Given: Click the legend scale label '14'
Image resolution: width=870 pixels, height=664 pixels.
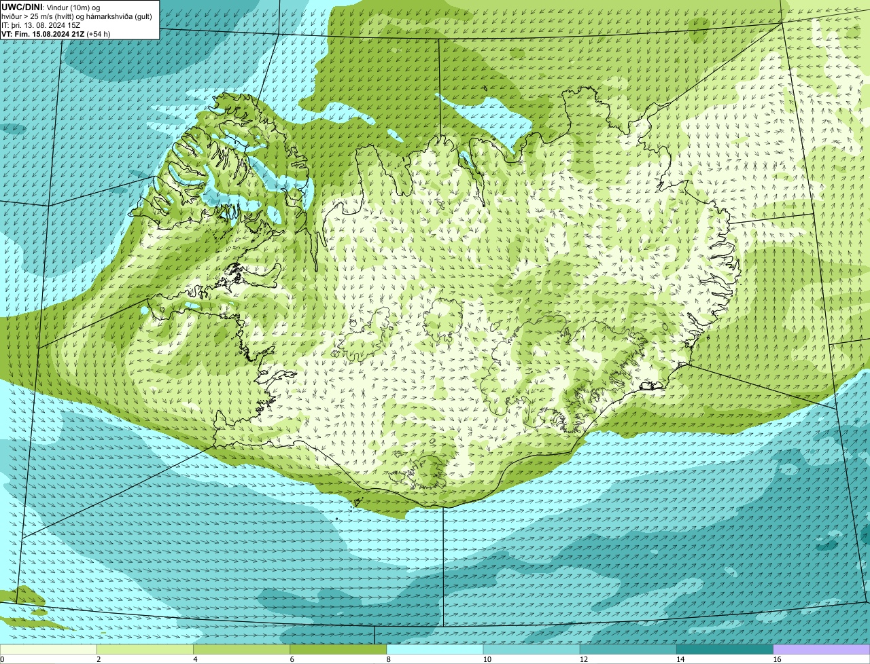Looking at the screenshot, I should click(x=680, y=659).
